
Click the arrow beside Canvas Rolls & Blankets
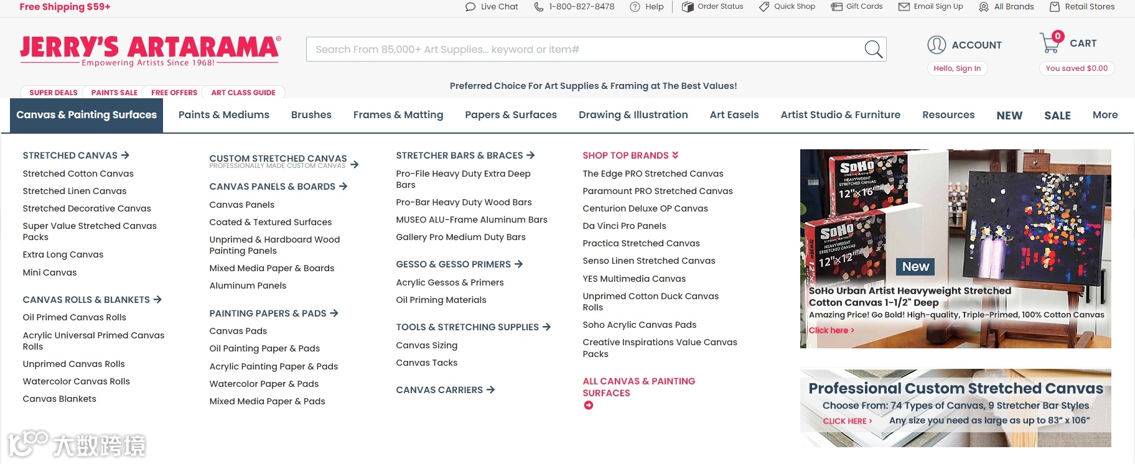click(157, 300)
